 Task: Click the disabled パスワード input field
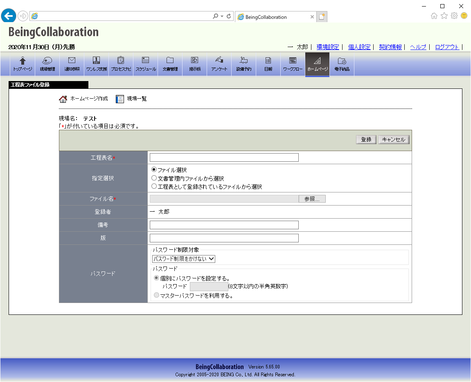tap(209, 287)
